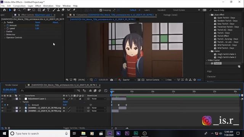This screenshot has height=137, width=244.
Task: Open After Effects in Windows taskbar
Action: (x=109, y=134)
